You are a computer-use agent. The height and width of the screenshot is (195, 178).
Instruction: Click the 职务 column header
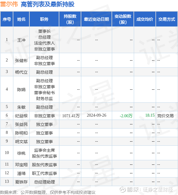(x=44, y=19)
